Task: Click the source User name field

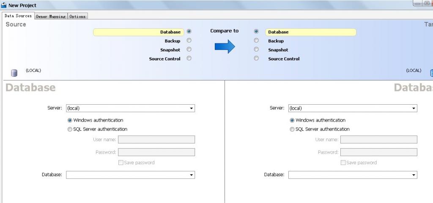Action: point(156,139)
